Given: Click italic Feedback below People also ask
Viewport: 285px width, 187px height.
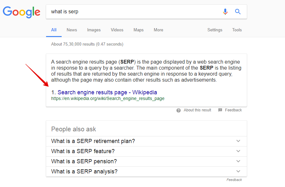Looking at the screenshot, I should click(x=234, y=180).
